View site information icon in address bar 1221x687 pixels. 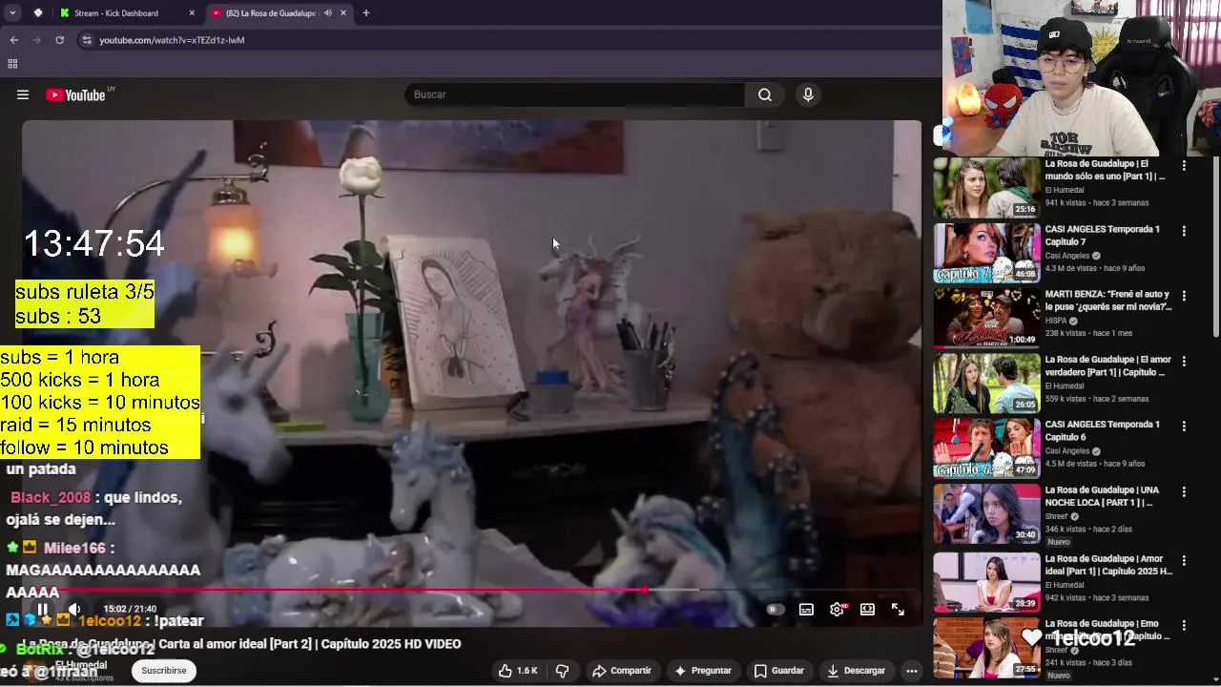click(x=87, y=40)
